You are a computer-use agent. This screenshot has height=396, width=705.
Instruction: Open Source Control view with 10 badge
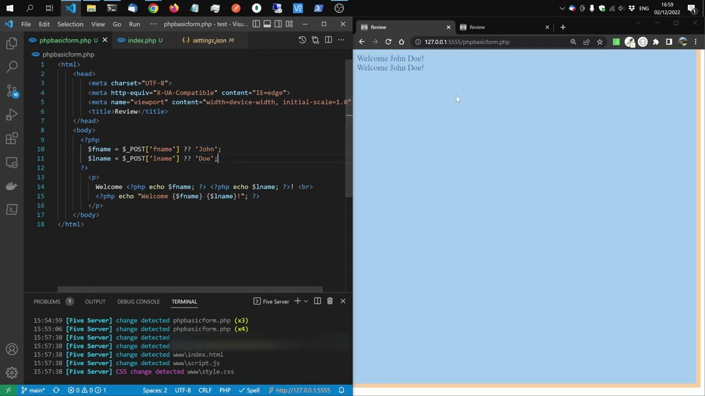[x=12, y=91]
